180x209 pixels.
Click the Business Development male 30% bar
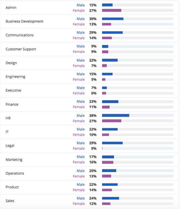(x=112, y=19)
